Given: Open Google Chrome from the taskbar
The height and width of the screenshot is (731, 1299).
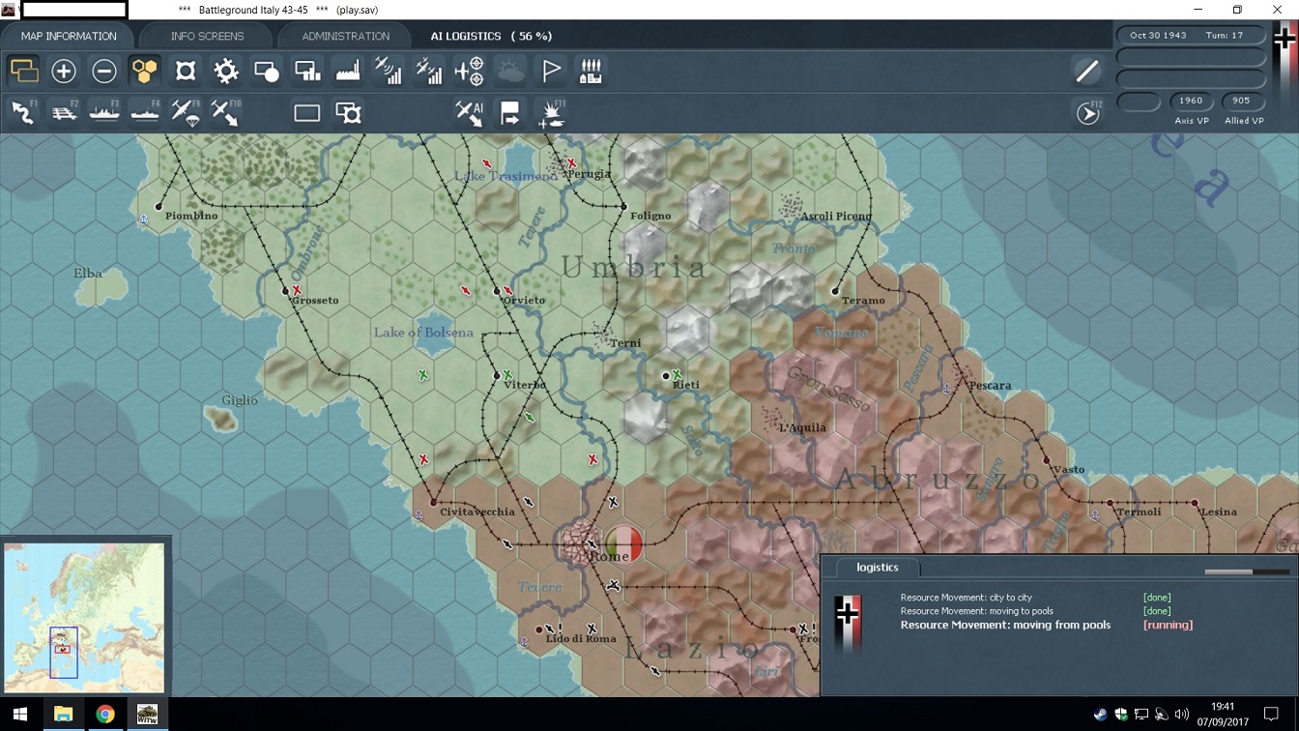Looking at the screenshot, I should pyautogui.click(x=105, y=715).
